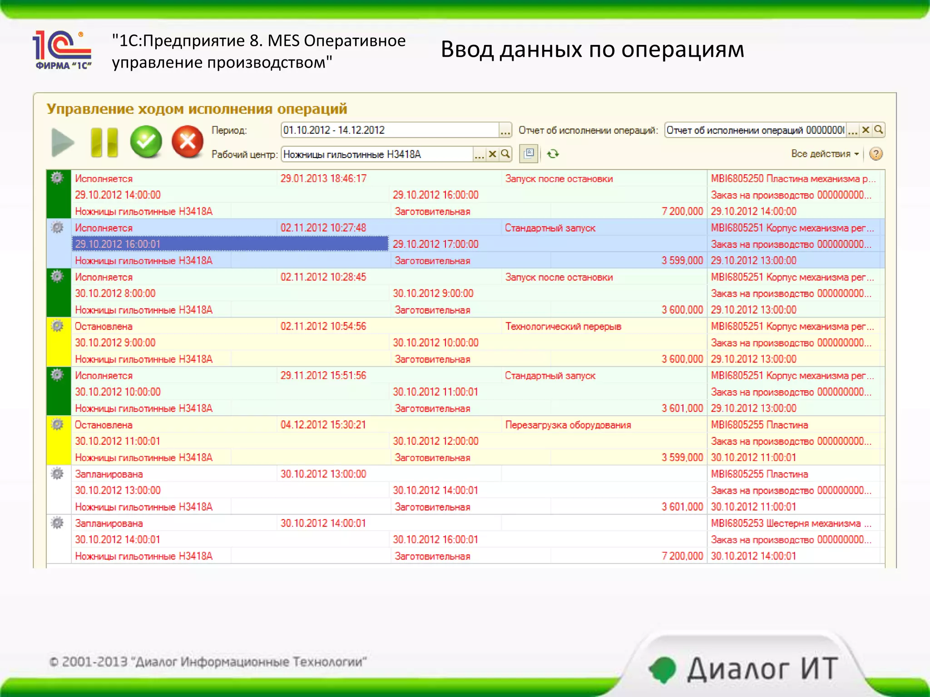Viewport: 930px width, 697px height.
Task: Open report selection ellipsis button
Action: pyautogui.click(x=852, y=130)
